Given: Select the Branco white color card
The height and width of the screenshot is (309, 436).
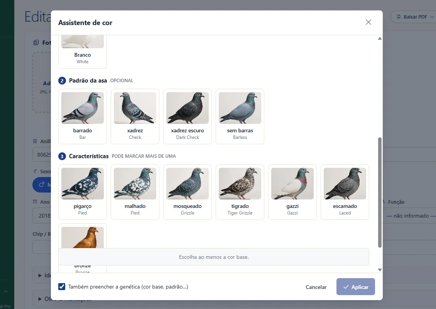Looking at the screenshot, I should click(83, 52).
